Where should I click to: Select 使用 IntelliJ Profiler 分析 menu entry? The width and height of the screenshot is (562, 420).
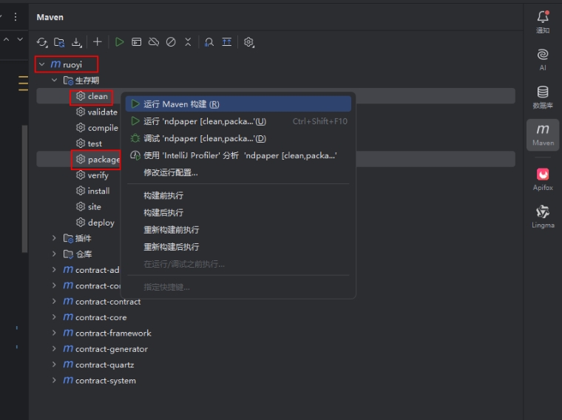click(x=238, y=155)
